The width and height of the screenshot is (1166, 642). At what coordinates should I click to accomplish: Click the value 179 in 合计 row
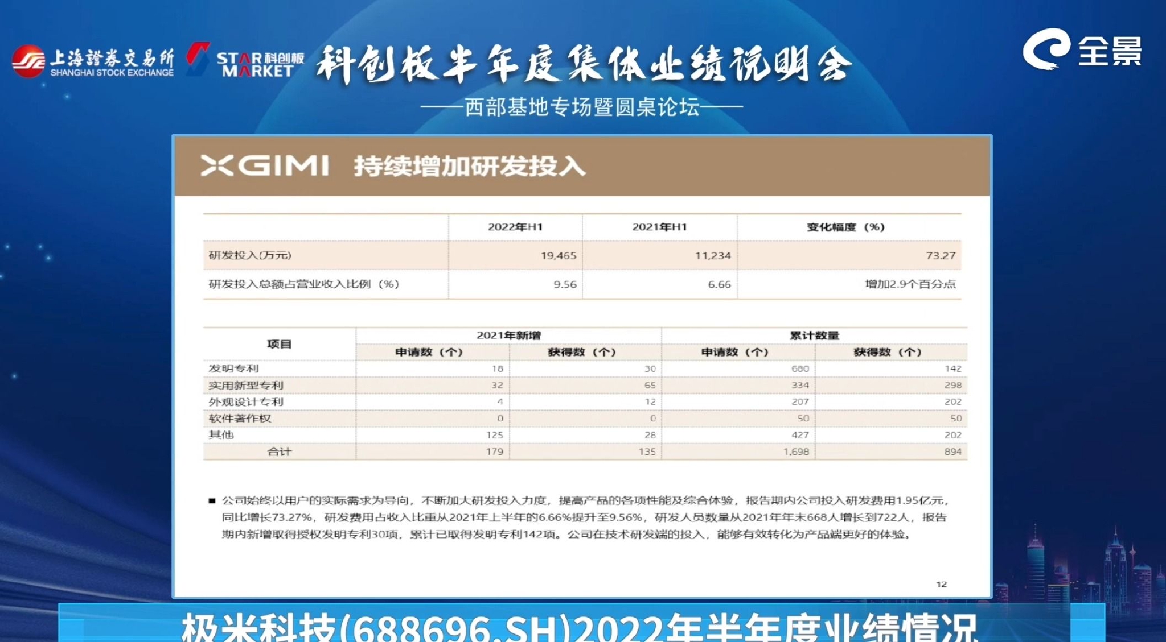(x=494, y=452)
